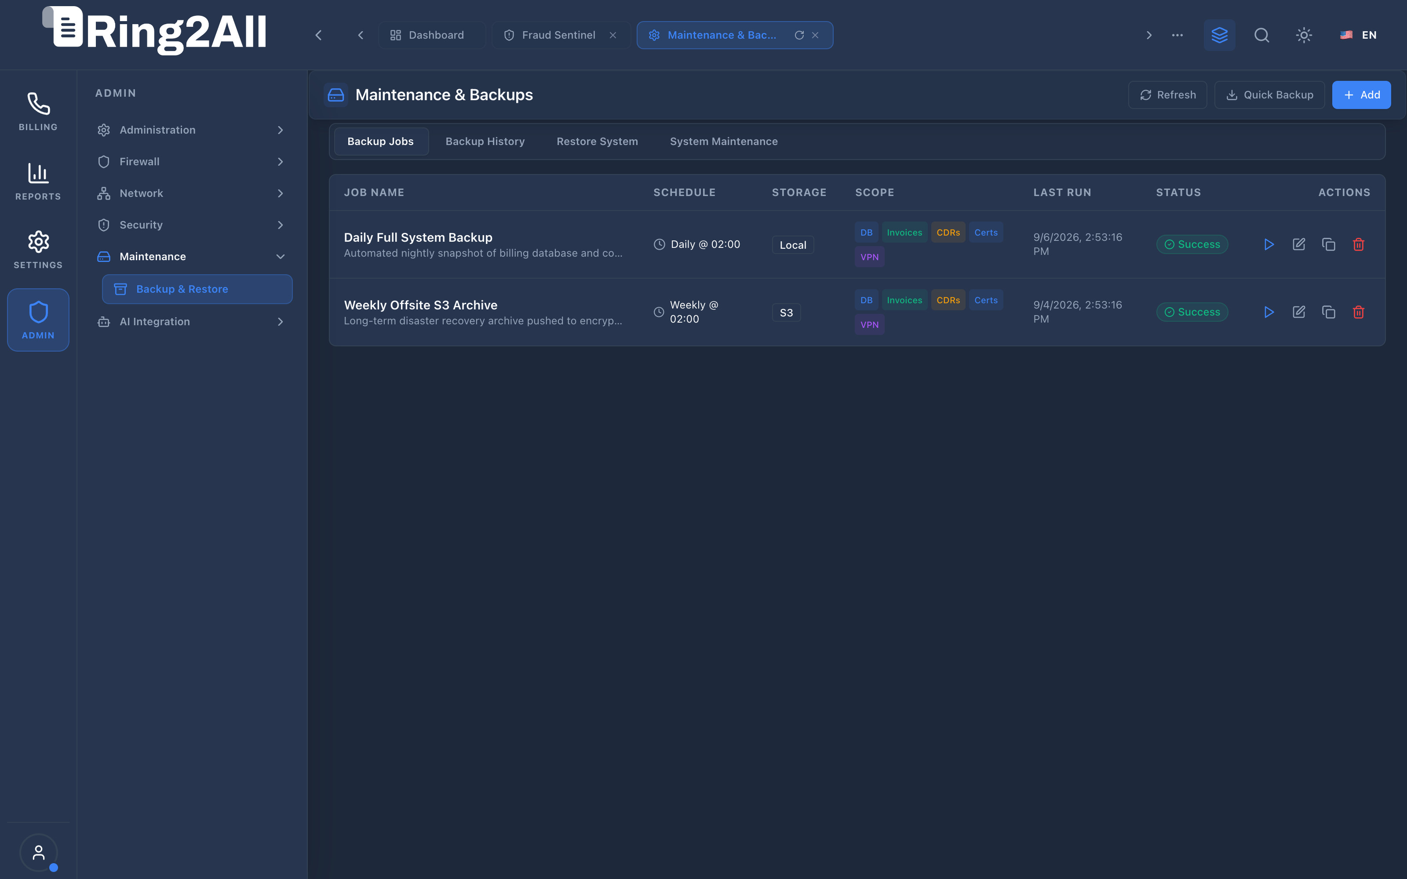1407x879 pixels.
Task: Toggle the light/dark theme sun icon
Action: (x=1304, y=35)
